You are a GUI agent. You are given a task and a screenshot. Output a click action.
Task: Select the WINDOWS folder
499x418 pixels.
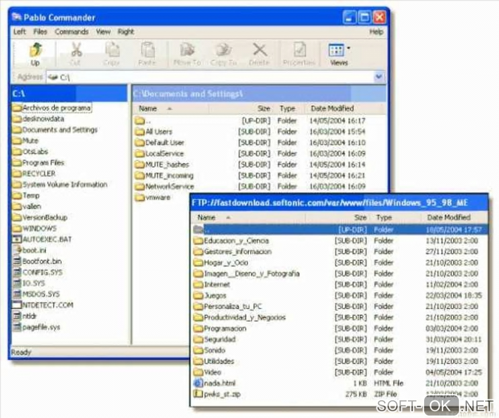35,228
